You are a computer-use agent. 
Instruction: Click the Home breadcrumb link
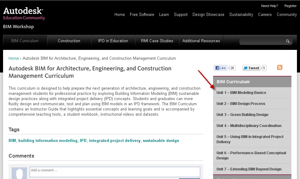(x=14, y=58)
